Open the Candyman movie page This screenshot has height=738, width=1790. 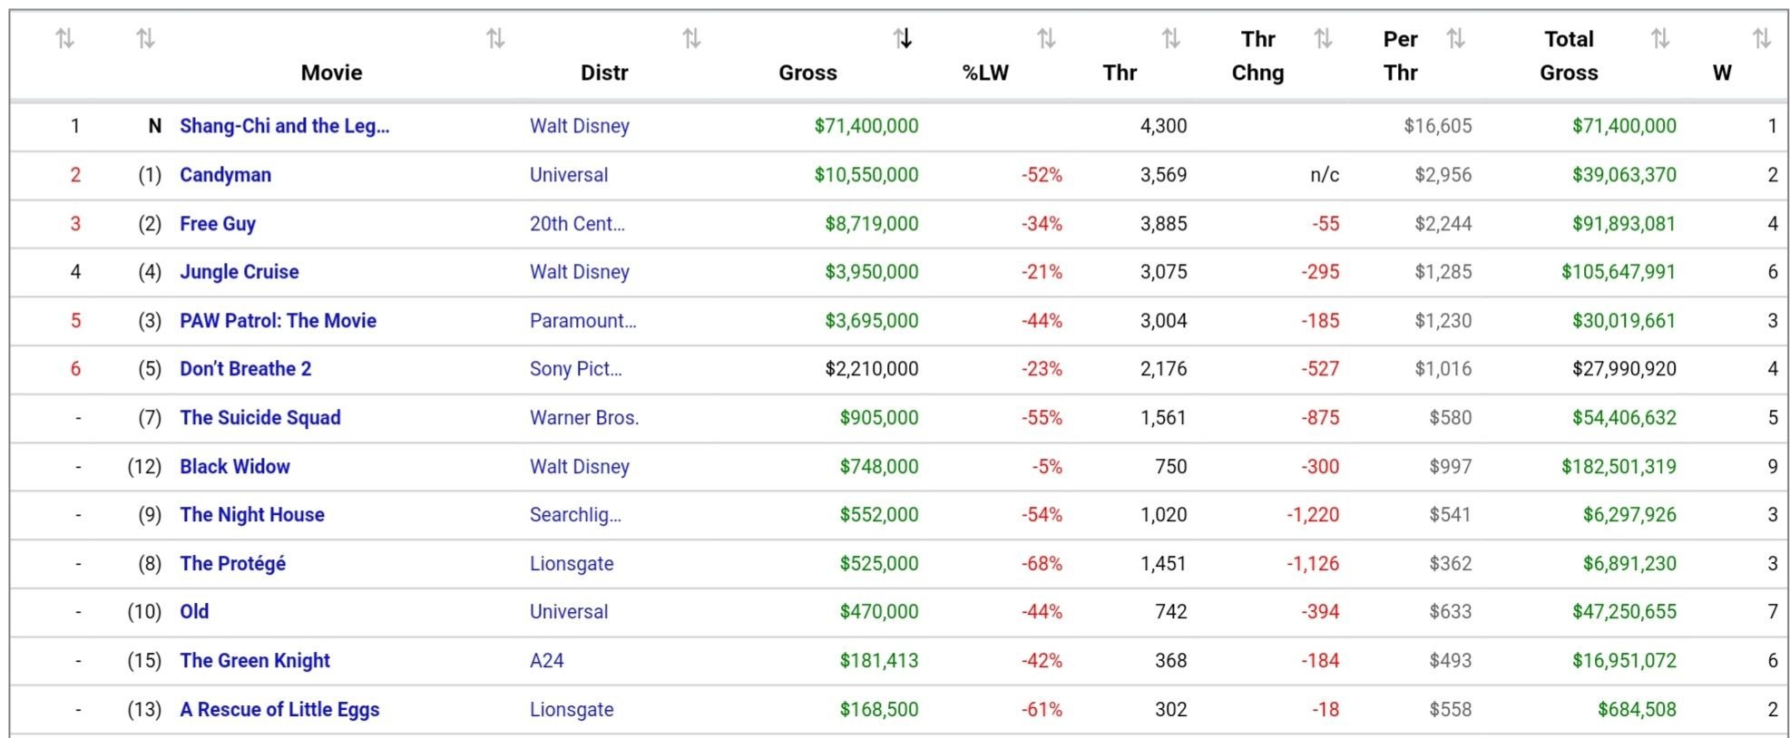(225, 175)
